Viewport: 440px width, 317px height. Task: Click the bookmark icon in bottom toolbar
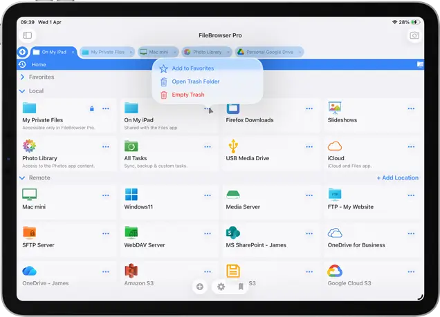tap(241, 287)
